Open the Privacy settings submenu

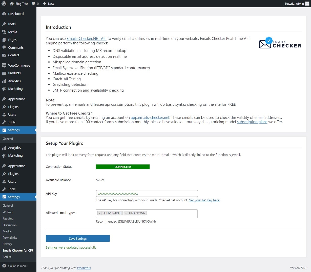(7, 244)
